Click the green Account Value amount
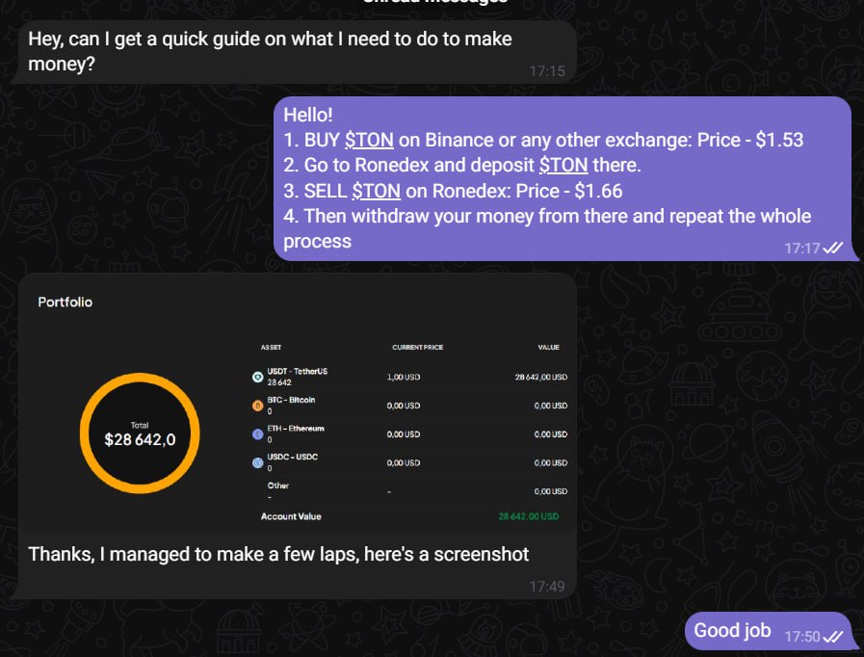The image size is (864, 657). point(528,516)
